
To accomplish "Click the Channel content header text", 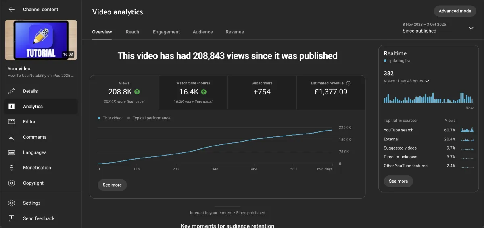I will [x=41, y=9].
